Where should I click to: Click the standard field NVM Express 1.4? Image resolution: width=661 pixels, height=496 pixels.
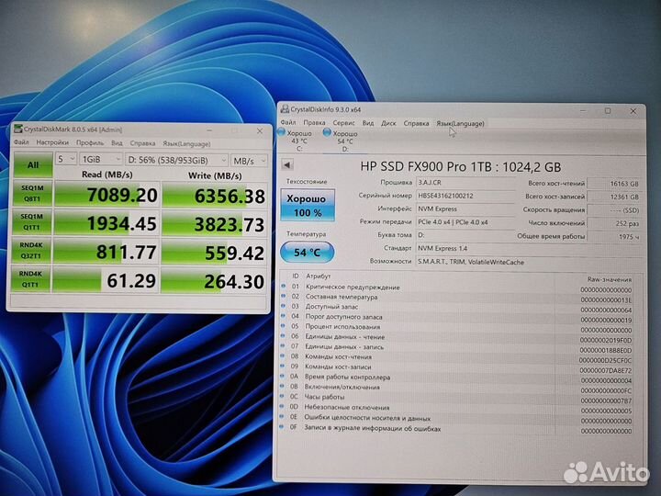click(x=530, y=248)
